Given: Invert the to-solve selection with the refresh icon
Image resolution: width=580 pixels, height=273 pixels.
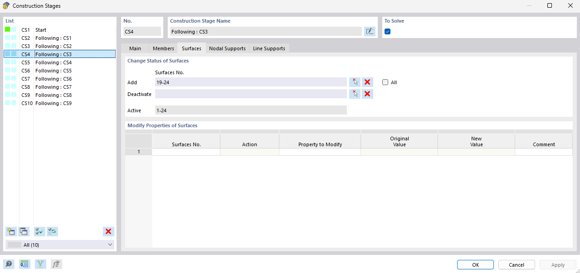Looking at the screenshot, I should [x=52, y=231].
